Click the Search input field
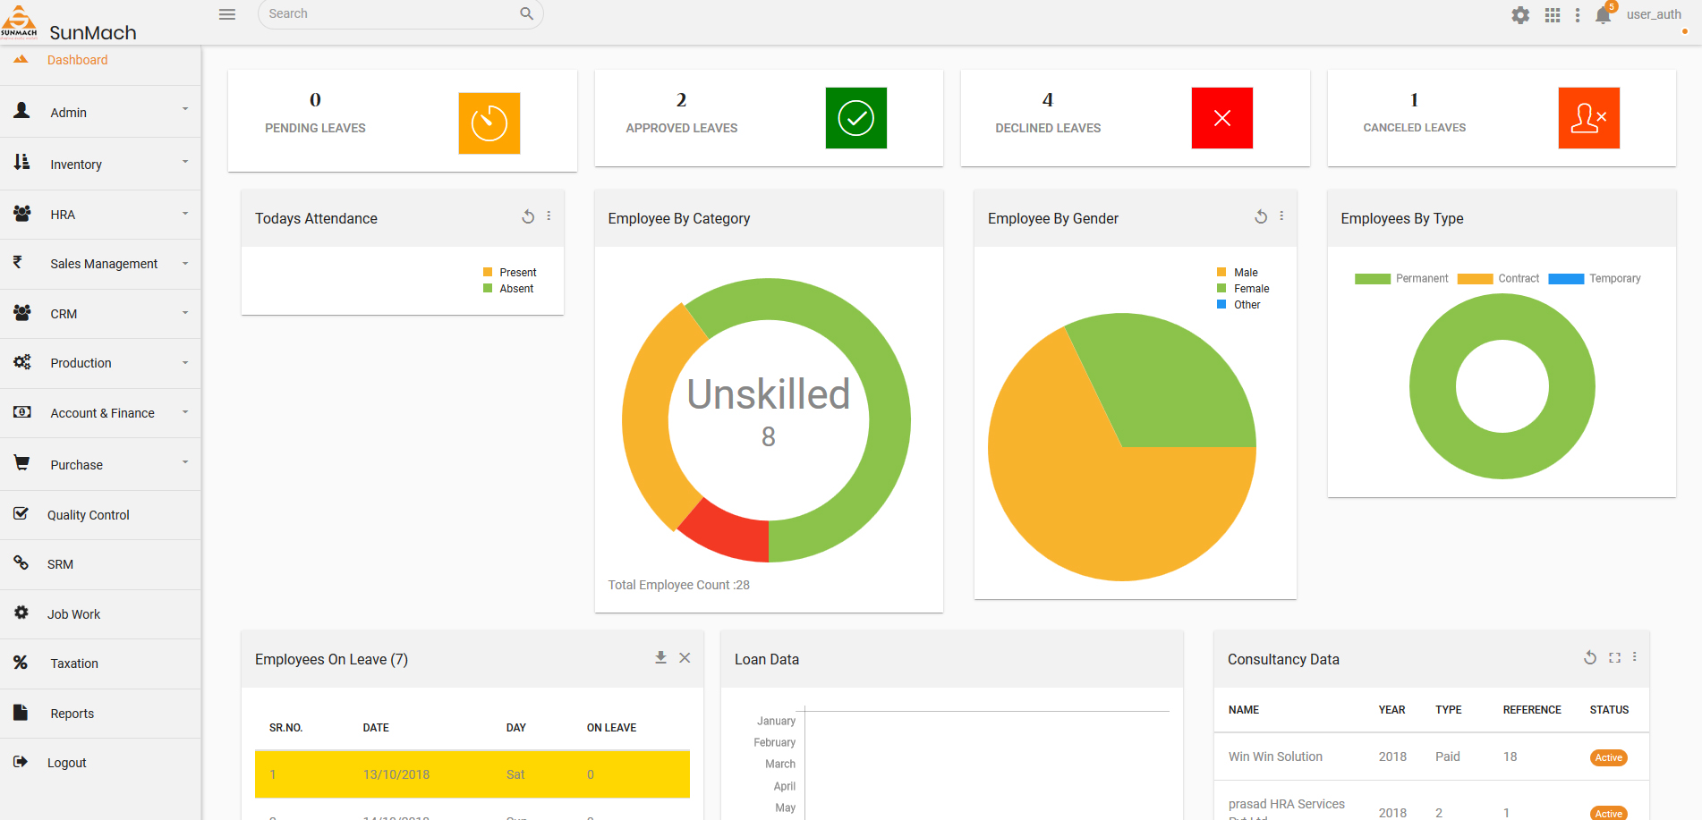The image size is (1702, 820). point(390,14)
